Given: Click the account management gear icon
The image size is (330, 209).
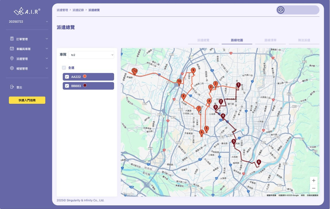Looking at the screenshot, I should (12, 68).
